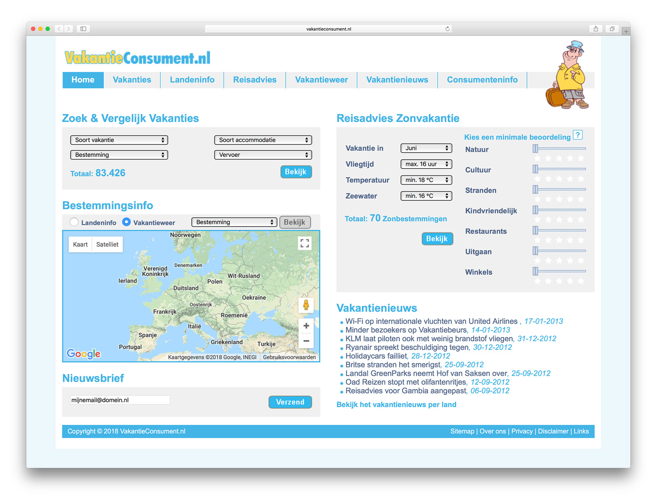Click the browser address bar
This screenshot has height=502, width=656.
pos(328,29)
